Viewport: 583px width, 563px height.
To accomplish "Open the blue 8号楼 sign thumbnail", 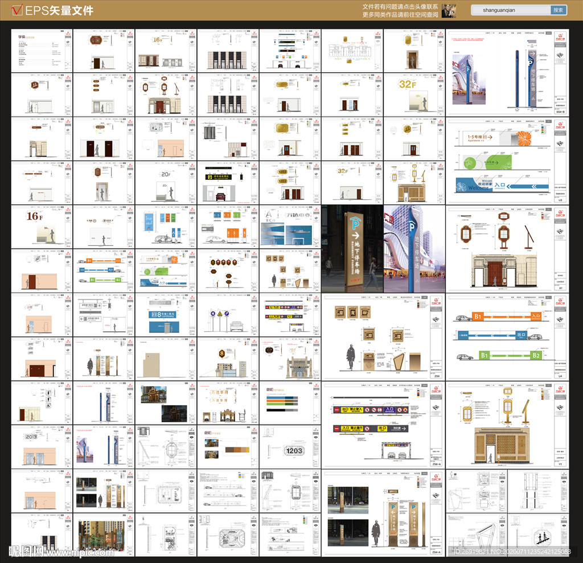I will pyautogui.click(x=166, y=315).
